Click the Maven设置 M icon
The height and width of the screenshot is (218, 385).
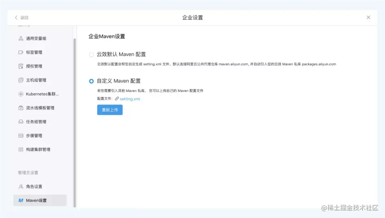(x=21, y=200)
